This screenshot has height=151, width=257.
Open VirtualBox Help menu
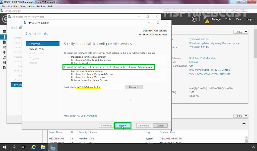click(x=51, y=6)
